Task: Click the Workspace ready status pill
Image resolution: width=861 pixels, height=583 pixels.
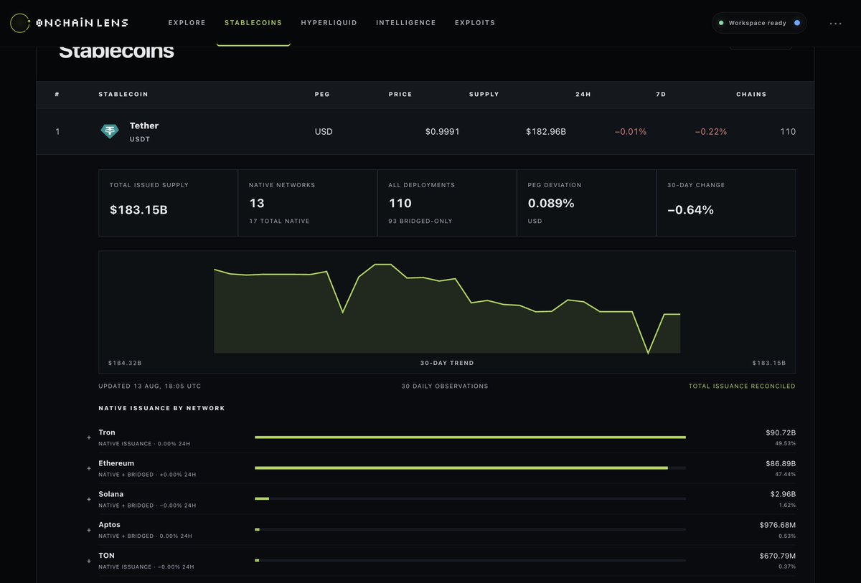Action: coord(759,23)
